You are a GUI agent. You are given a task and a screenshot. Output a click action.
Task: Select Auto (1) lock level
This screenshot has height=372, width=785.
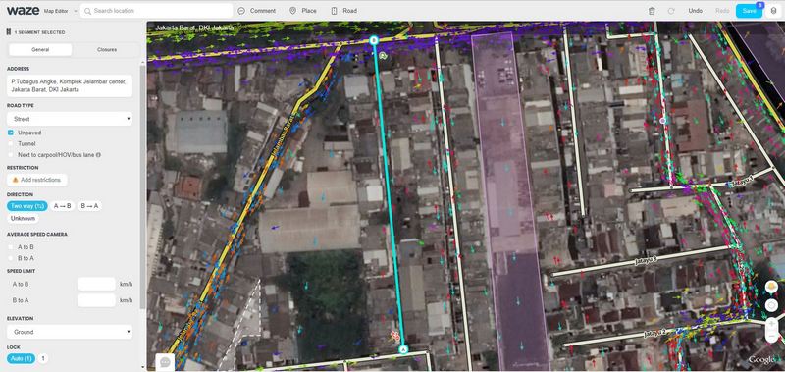(x=21, y=358)
